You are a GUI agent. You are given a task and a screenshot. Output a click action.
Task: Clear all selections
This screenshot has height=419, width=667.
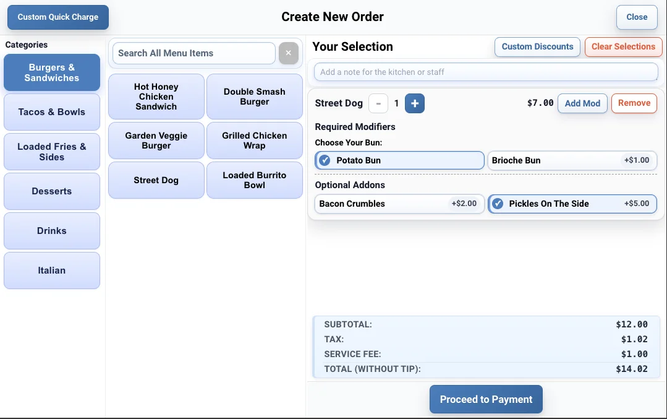tap(623, 47)
